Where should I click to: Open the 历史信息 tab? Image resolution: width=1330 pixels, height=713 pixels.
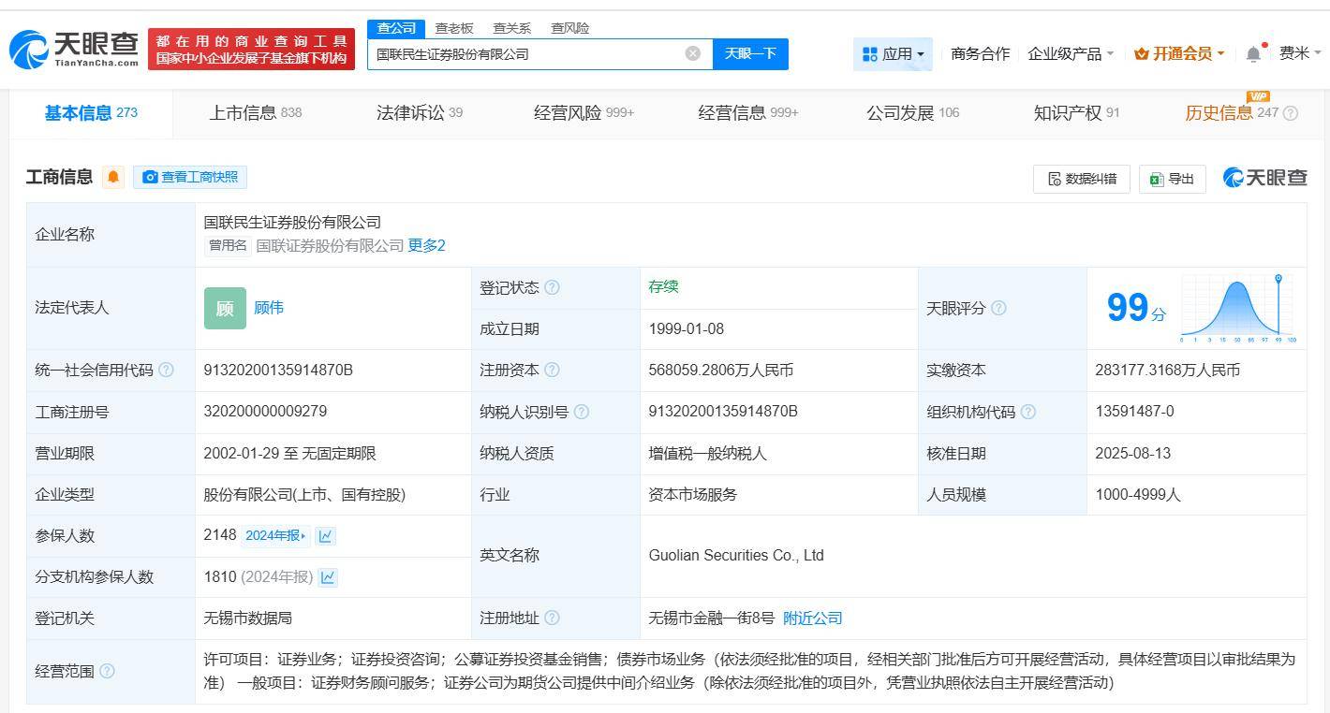[x=1231, y=113]
